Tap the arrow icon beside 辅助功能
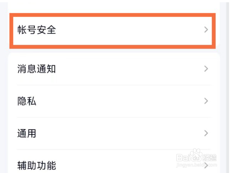Viewport: 230px width, 173px height. point(206,166)
